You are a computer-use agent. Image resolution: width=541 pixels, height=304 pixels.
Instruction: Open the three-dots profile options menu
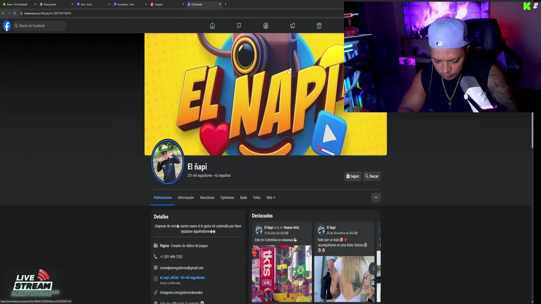(x=376, y=198)
